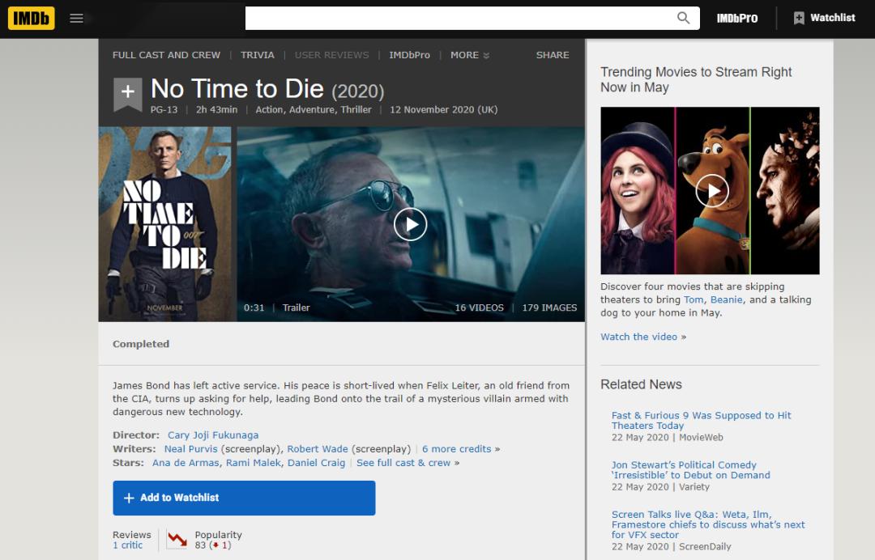Open the 179 Images gallery
Screen dimensions: 875x560
(549, 308)
